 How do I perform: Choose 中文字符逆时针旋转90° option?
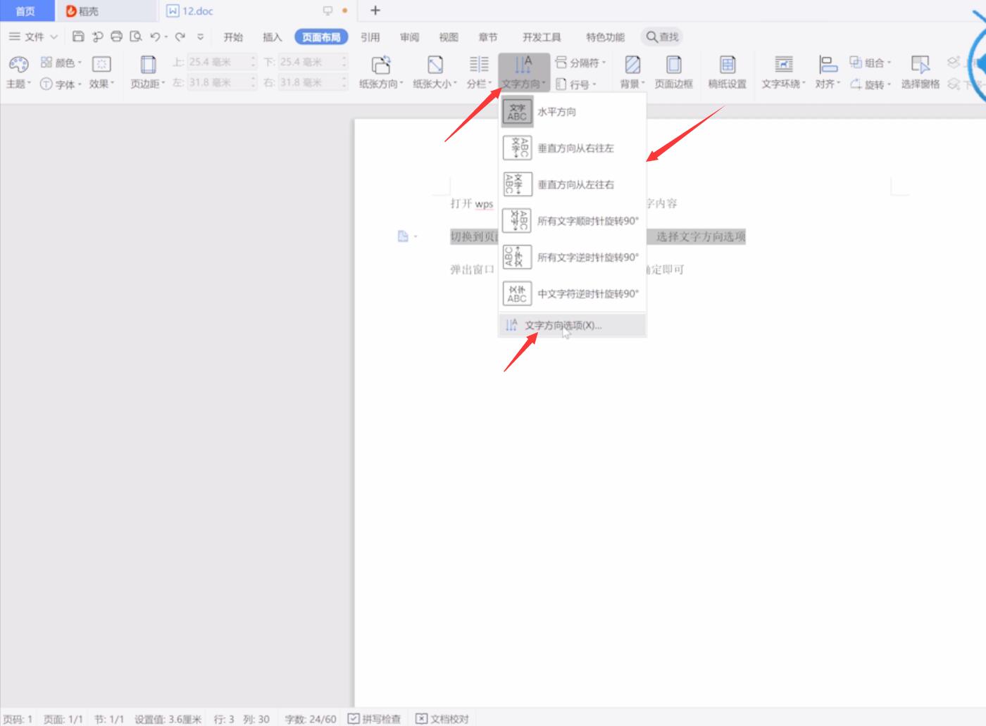573,293
